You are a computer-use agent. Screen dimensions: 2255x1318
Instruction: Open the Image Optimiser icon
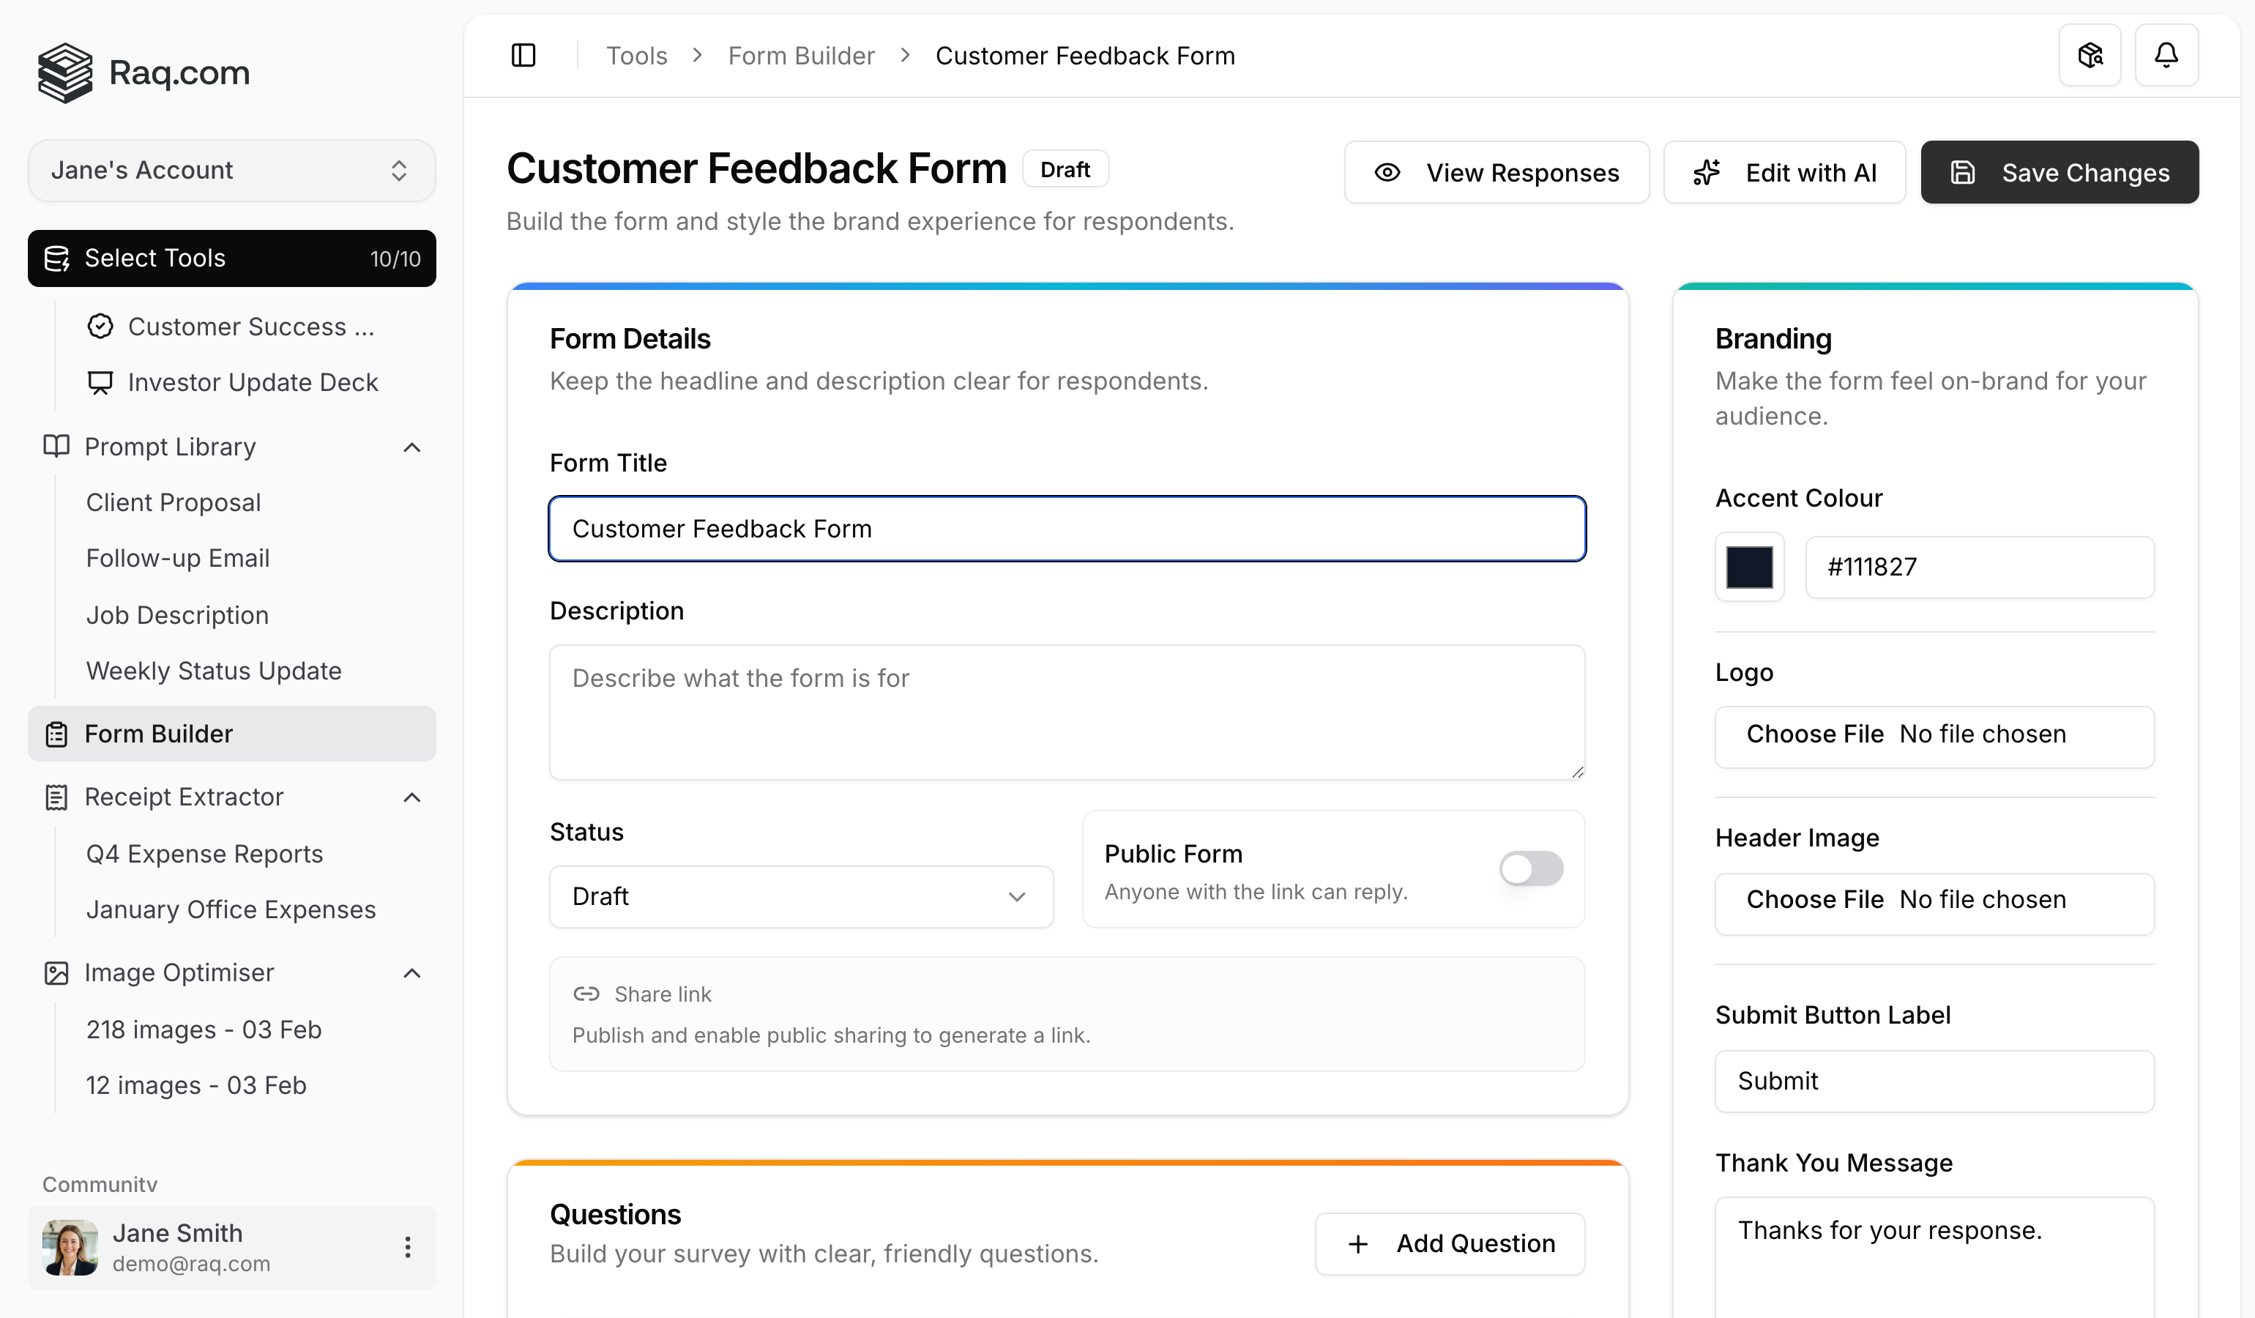click(56, 972)
